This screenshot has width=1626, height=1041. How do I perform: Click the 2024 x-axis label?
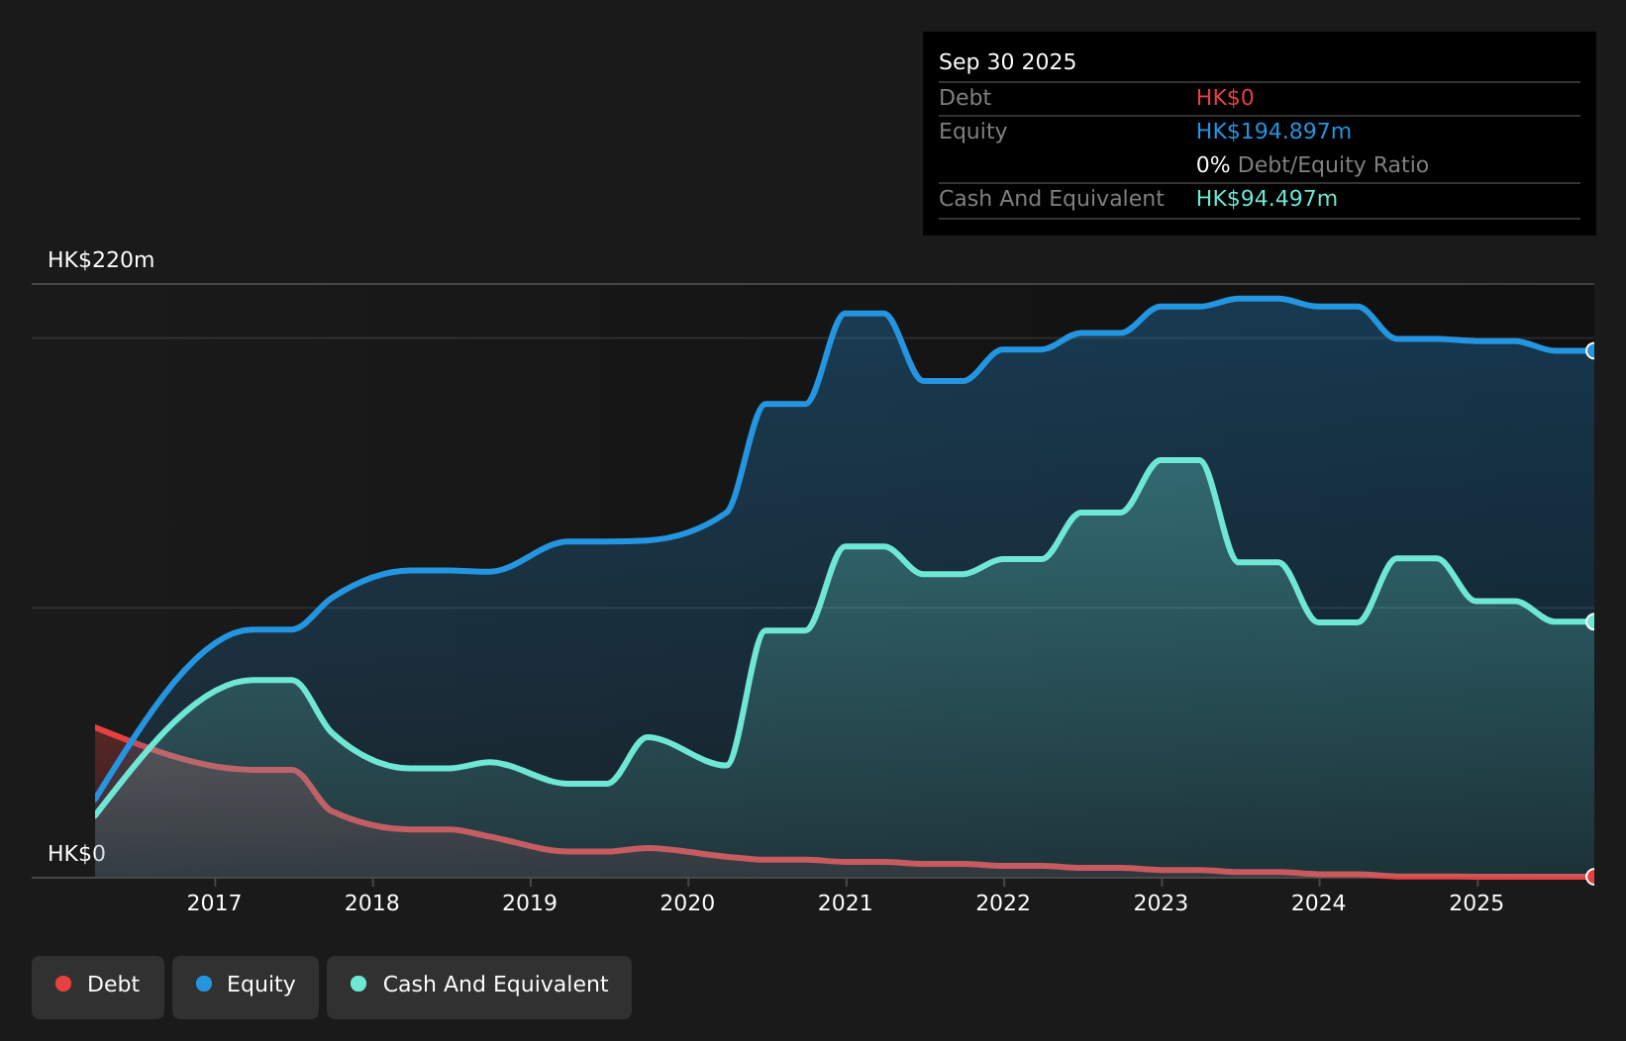click(1319, 902)
